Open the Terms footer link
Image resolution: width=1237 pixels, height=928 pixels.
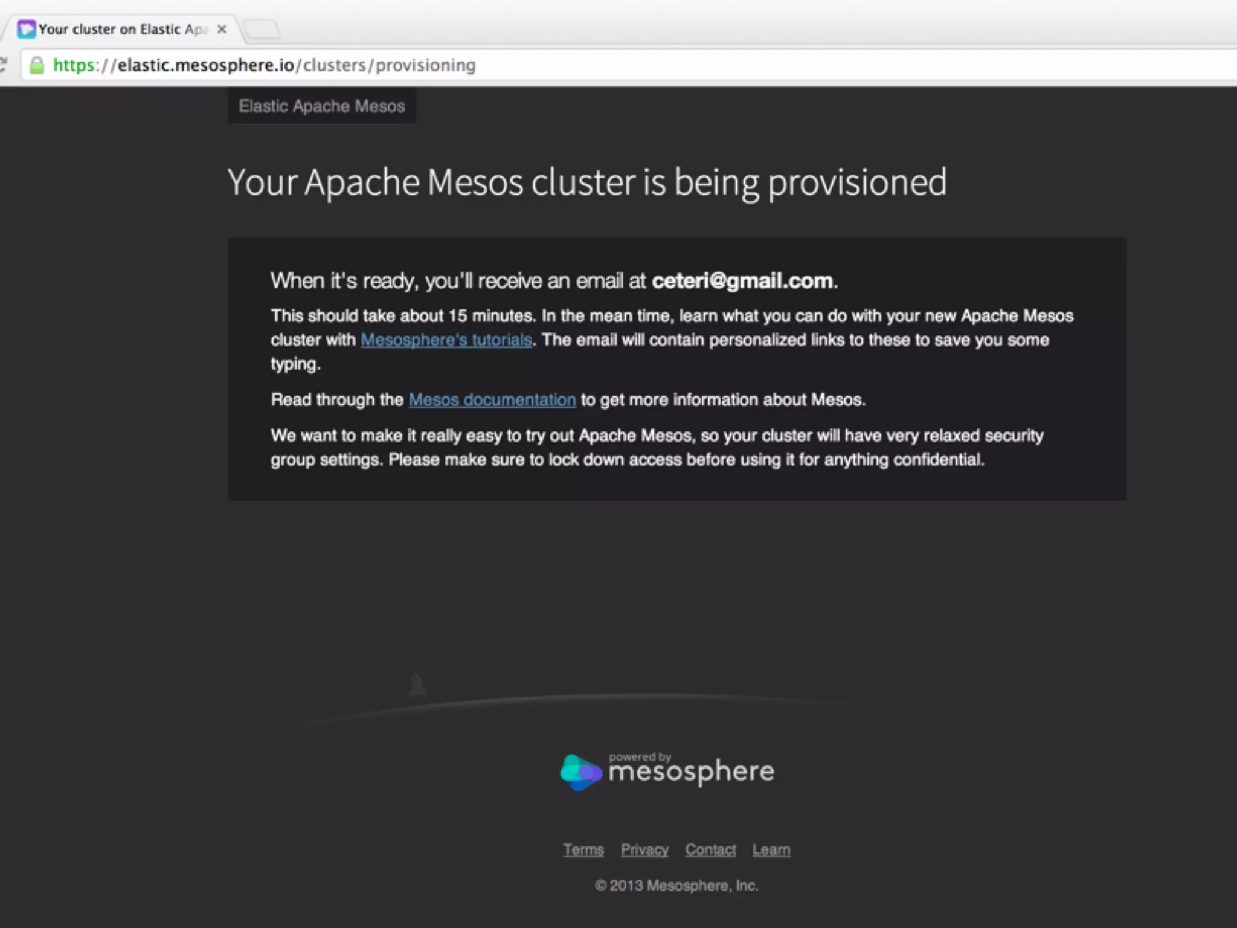583,849
